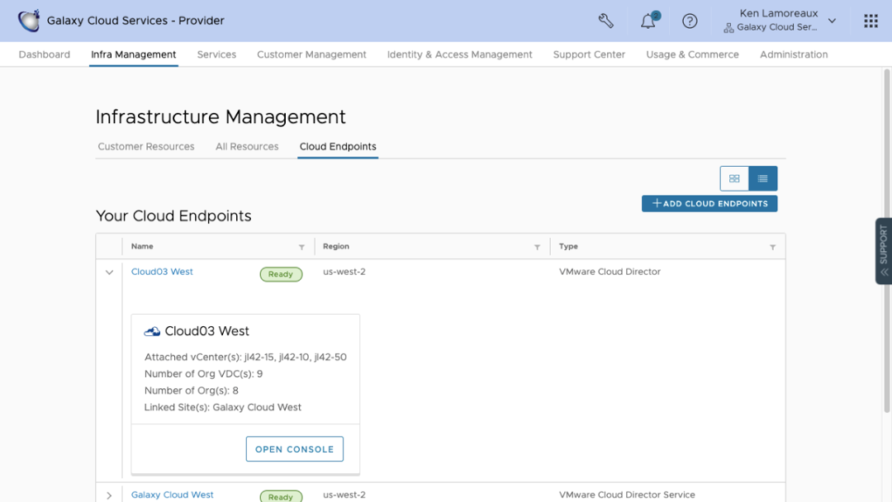
Task: Open the apps grid launcher icon
Action: point(871,21)
